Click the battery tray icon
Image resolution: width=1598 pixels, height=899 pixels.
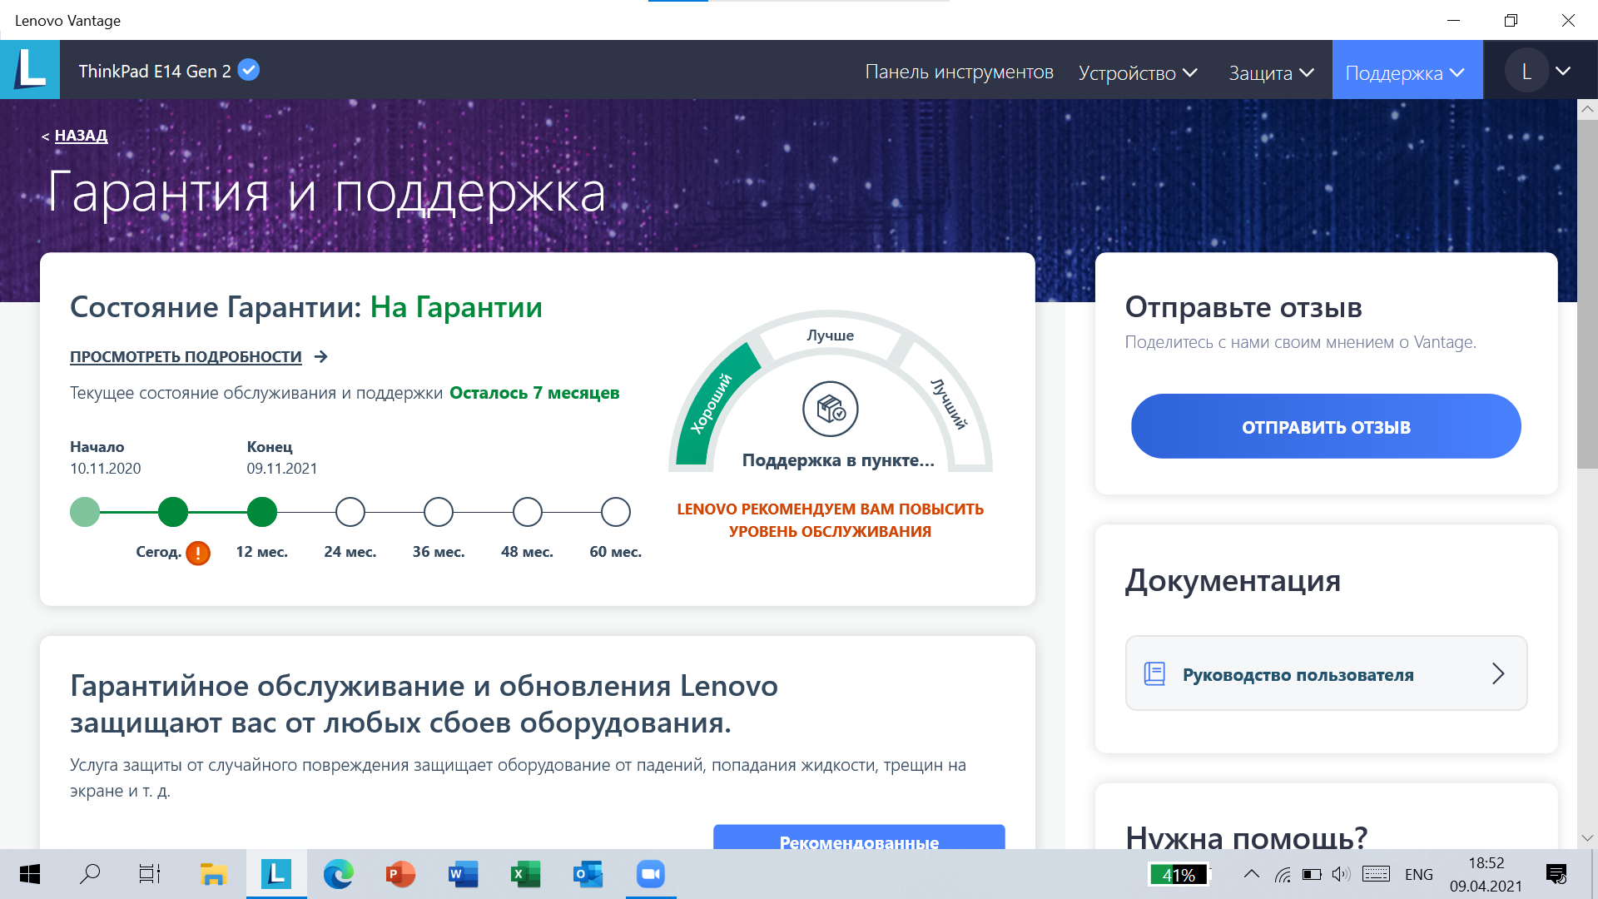point(1312,874)
